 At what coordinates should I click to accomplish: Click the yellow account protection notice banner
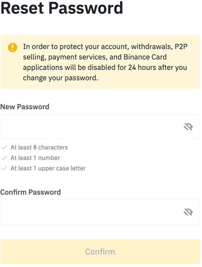click(x=100, y=62)
